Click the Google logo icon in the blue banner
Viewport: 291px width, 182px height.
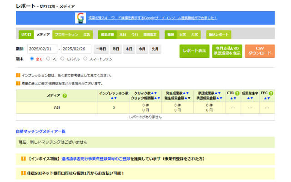pos(80,18)
